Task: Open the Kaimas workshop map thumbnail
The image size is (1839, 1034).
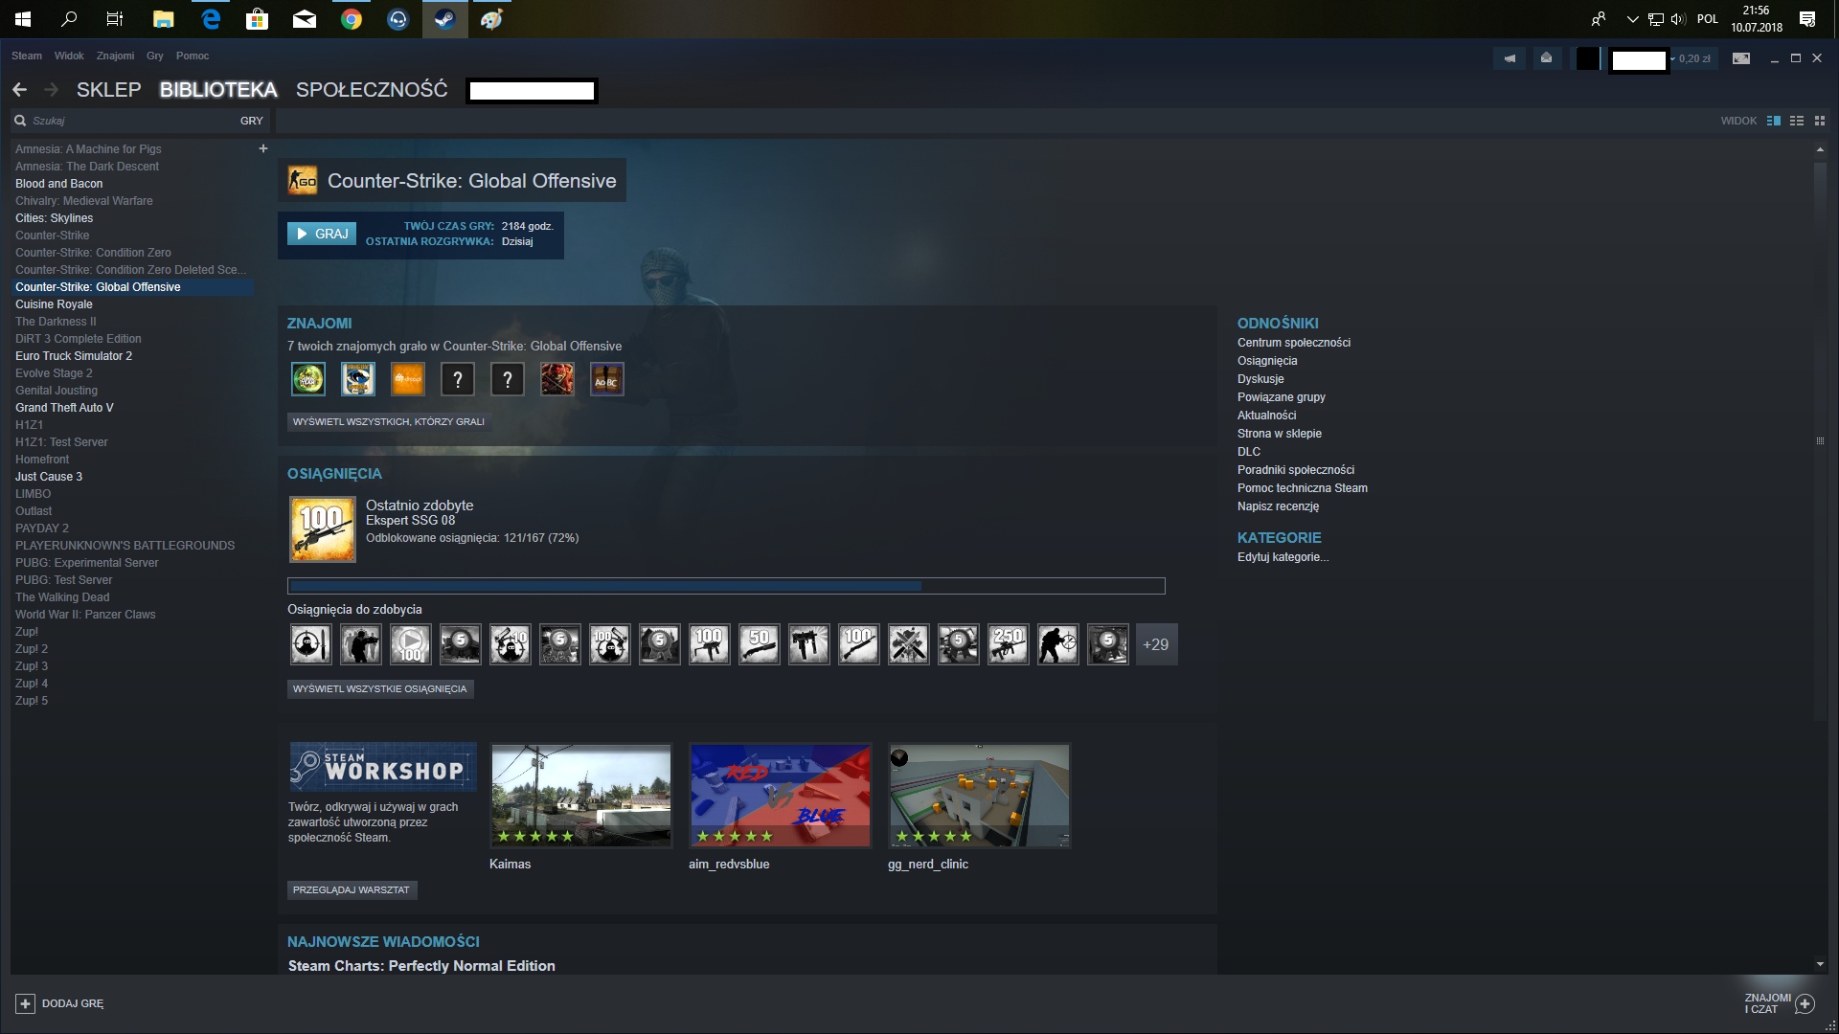Action: [581, 796]
